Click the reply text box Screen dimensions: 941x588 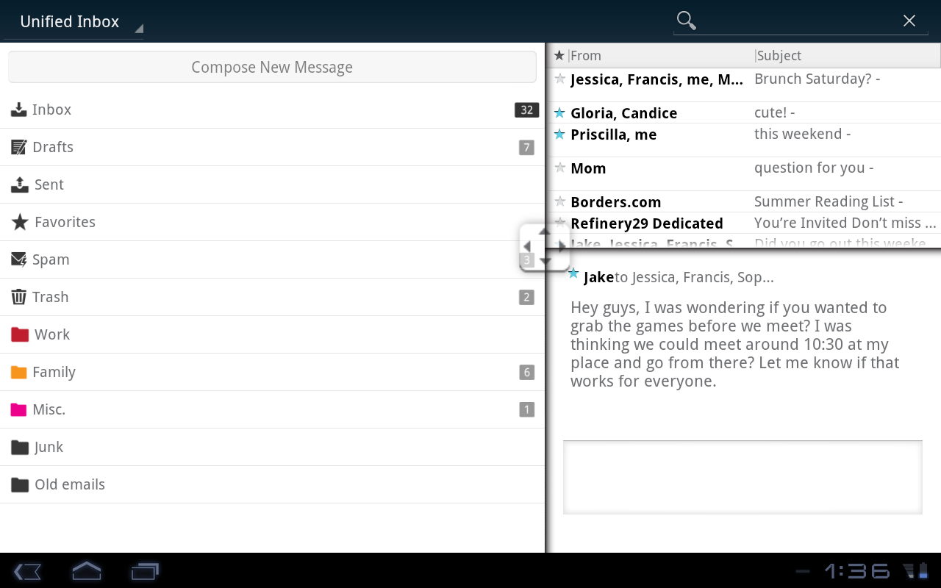pos(743,477)
